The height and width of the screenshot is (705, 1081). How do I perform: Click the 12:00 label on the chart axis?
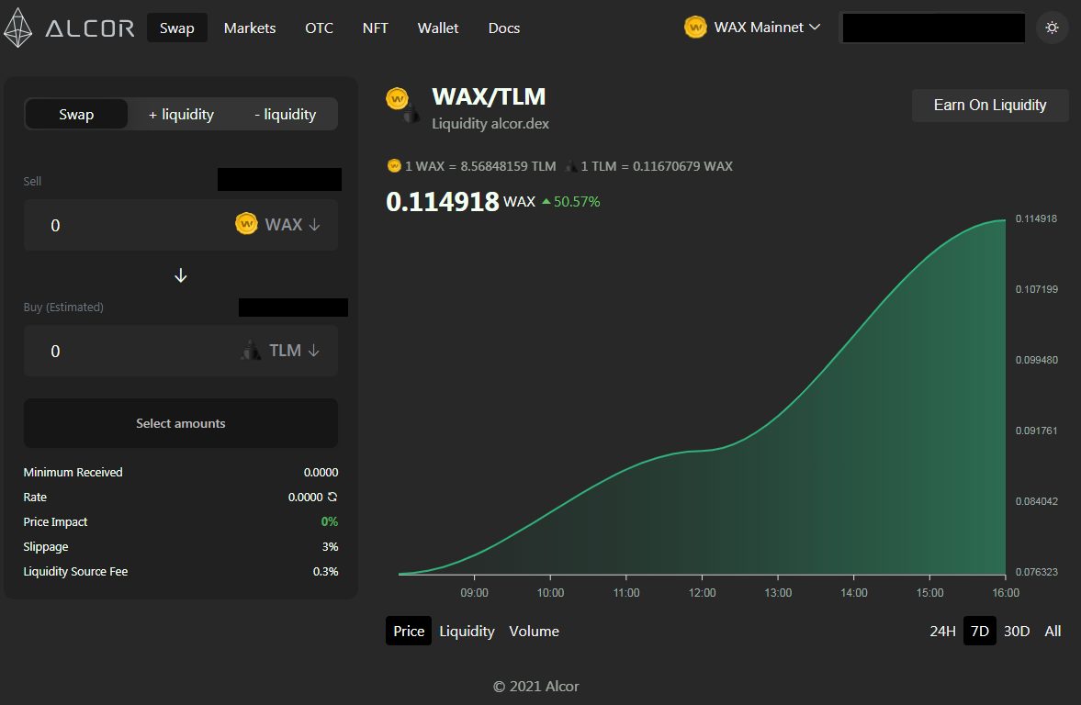pos(702,593)
